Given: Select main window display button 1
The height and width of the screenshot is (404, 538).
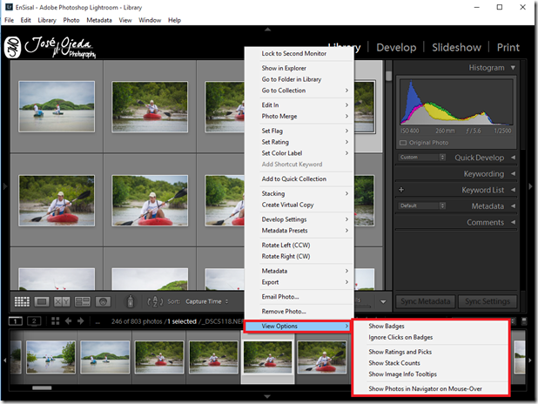Looking at the screenshot, I should coord(15,321).
